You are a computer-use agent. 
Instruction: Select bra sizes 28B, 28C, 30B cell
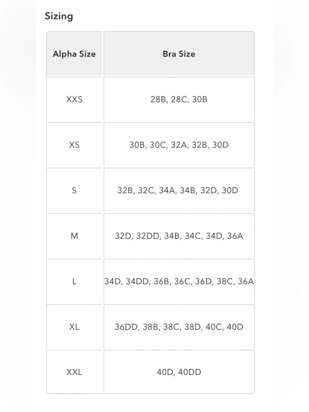tap(179, 99)
